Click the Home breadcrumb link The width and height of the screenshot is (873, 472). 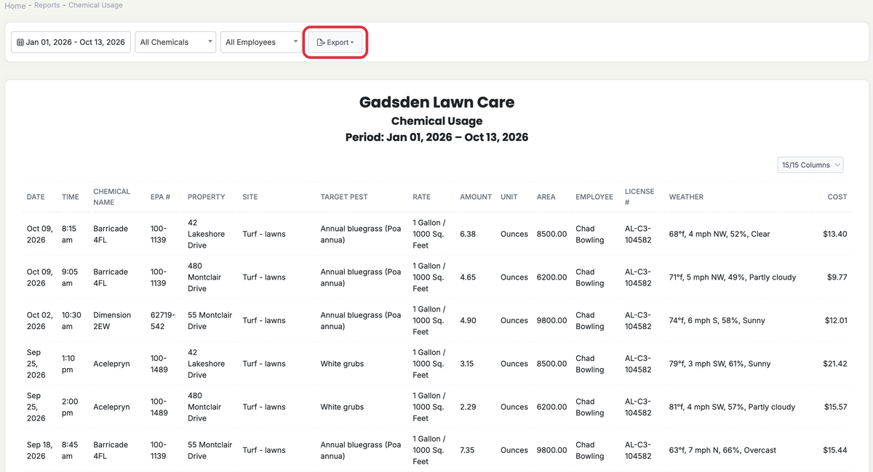(15, 6)
